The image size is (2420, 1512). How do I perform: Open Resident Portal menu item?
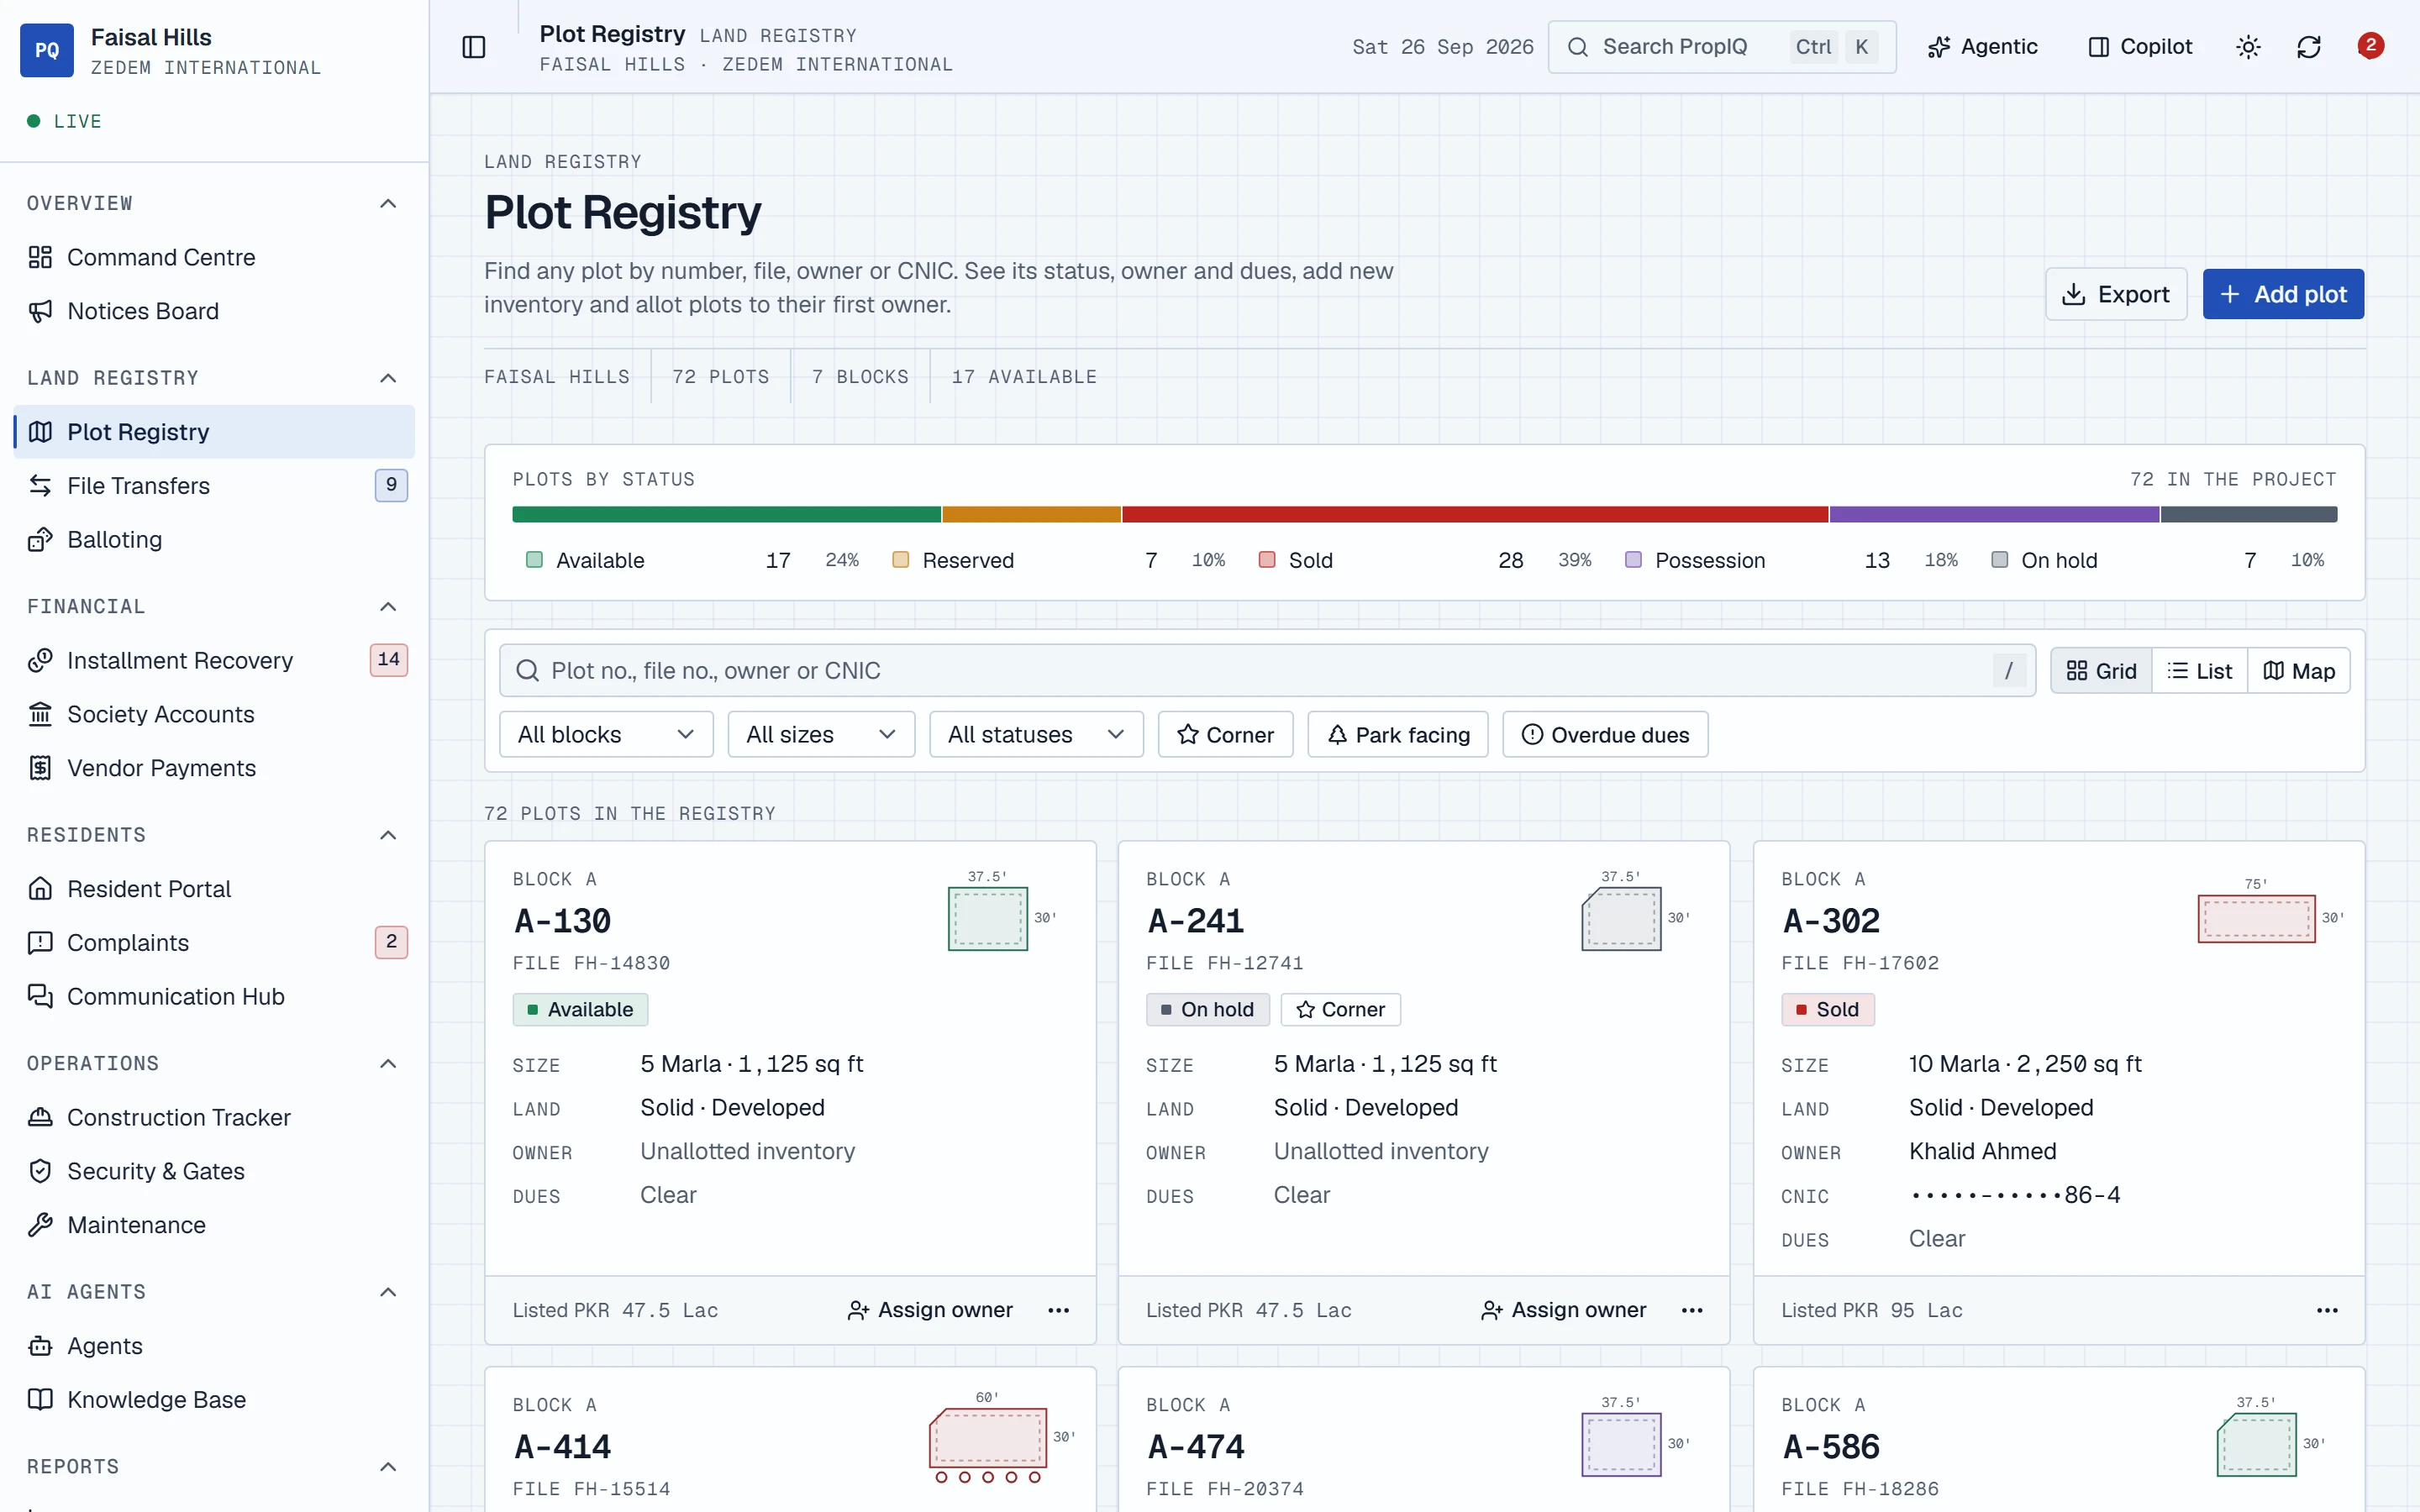click(214, 888)
